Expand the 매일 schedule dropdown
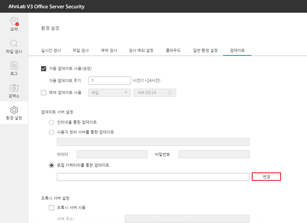Screen dimensions: 307x223 (110, 93)
